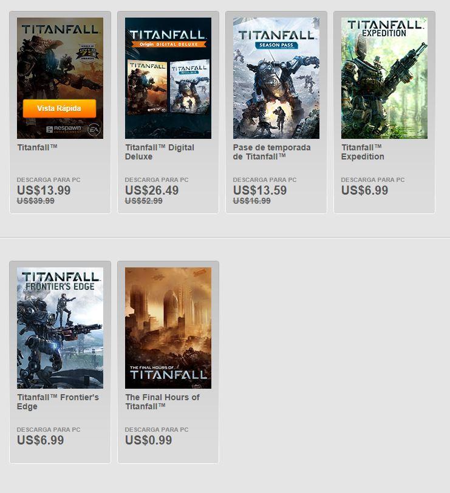Image resolution: width=450 pixels, height=493 pixels.
Task: Select the Titanfall Expedition cover art
Action: click(384, 78)
